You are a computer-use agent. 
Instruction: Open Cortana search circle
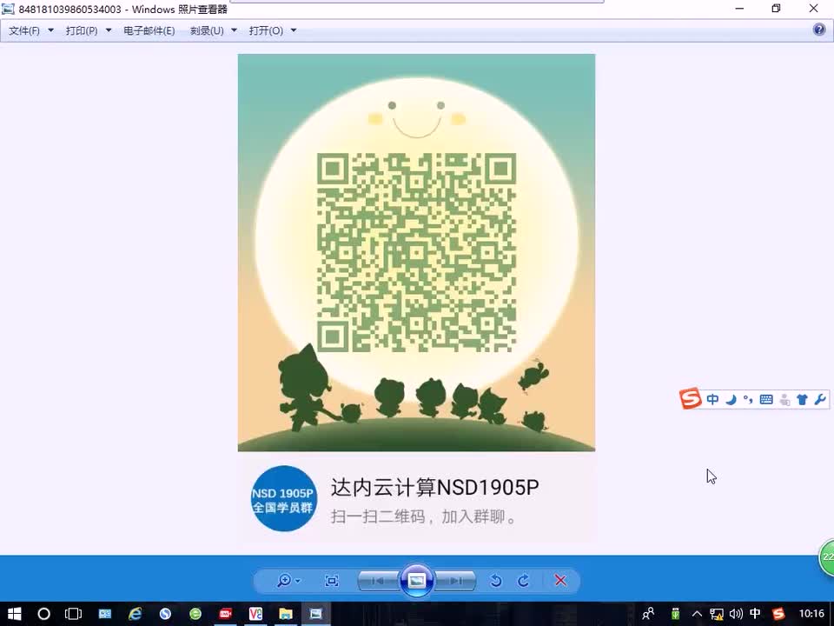point(43,614)
